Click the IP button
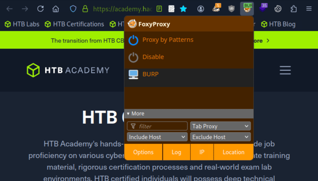Screen dimensions: 318x181 tap(202, 152)
